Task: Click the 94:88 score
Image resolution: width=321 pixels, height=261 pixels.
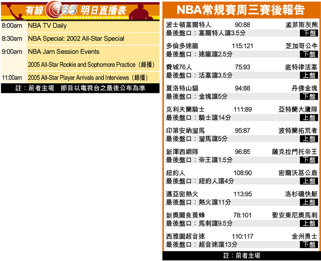Action: [x=243, y=88]
